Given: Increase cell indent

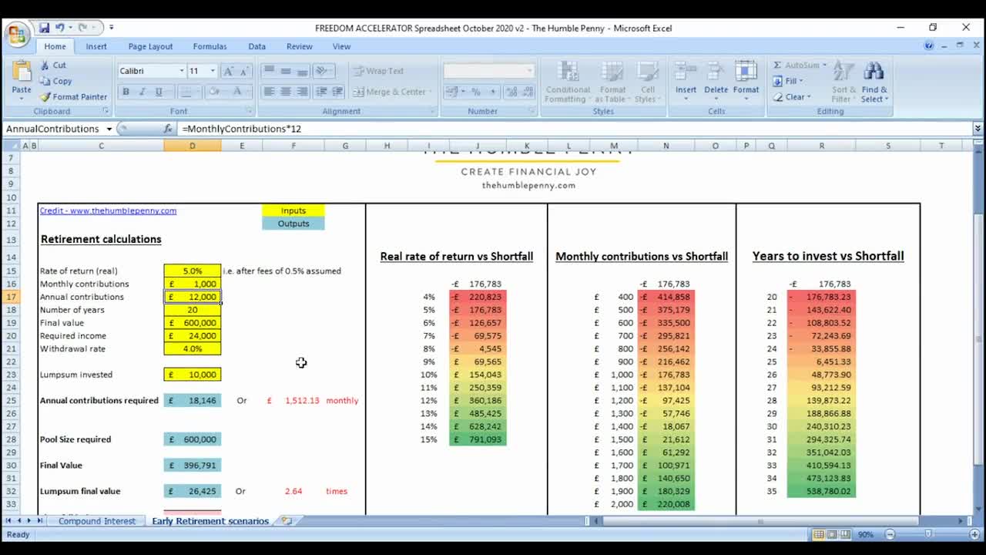Looking at the screenshot, I should click(x=338, y=92).
